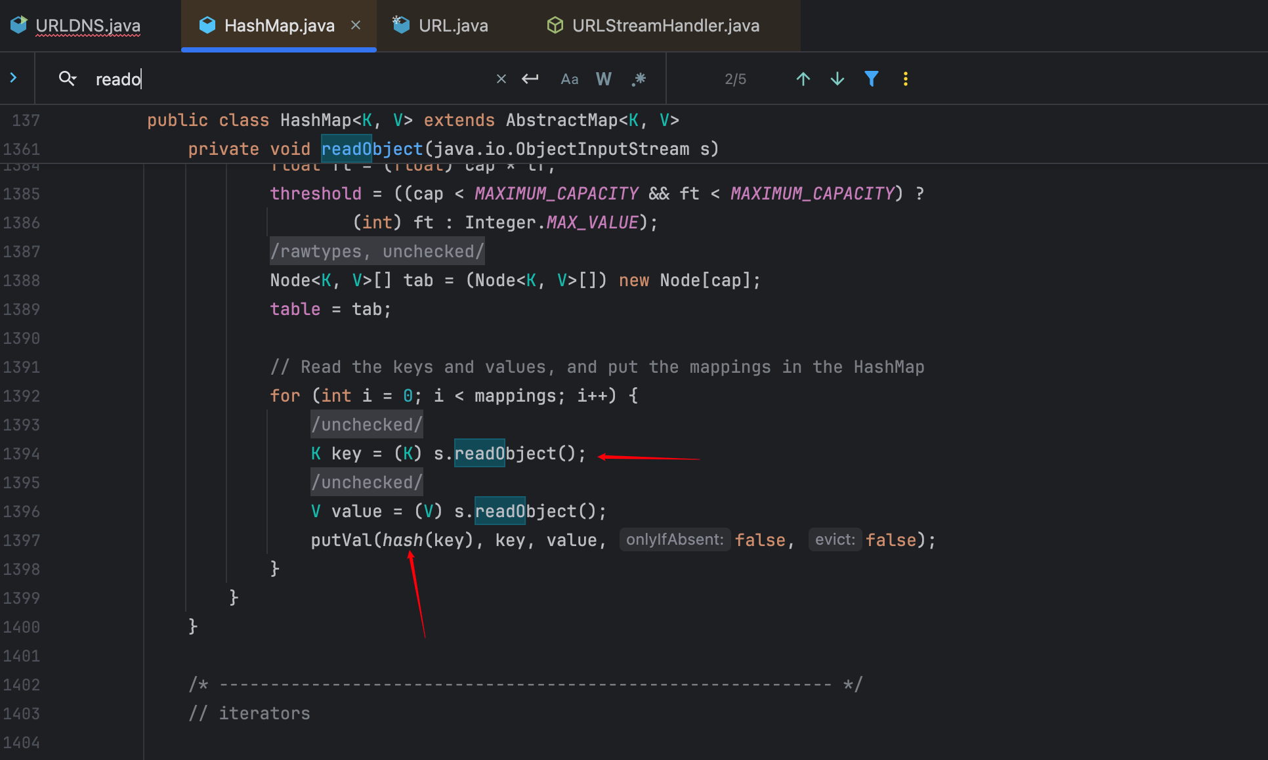1268x760 pixels.
Task: Toggle the Words (W) search option
Action: (604, 79)
